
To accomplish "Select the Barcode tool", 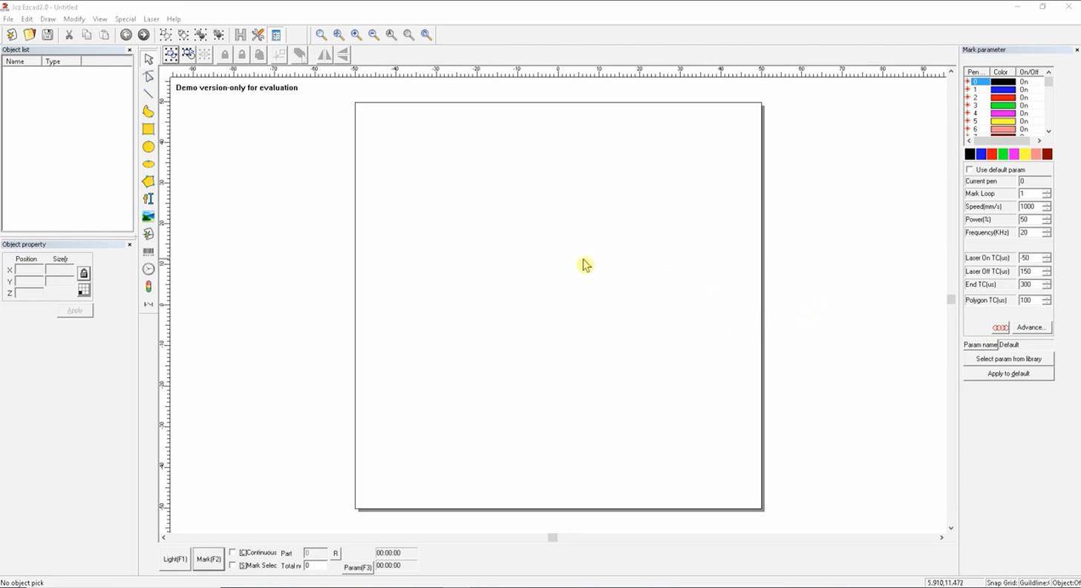I will (x=148, y=252).
